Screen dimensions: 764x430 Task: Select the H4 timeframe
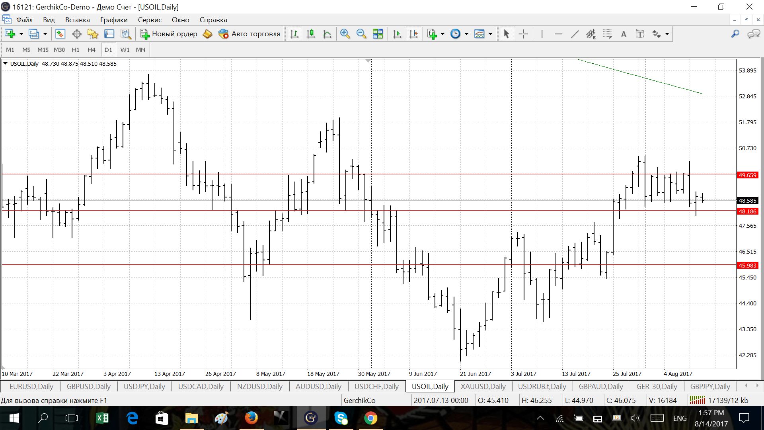tap(91, 50)
